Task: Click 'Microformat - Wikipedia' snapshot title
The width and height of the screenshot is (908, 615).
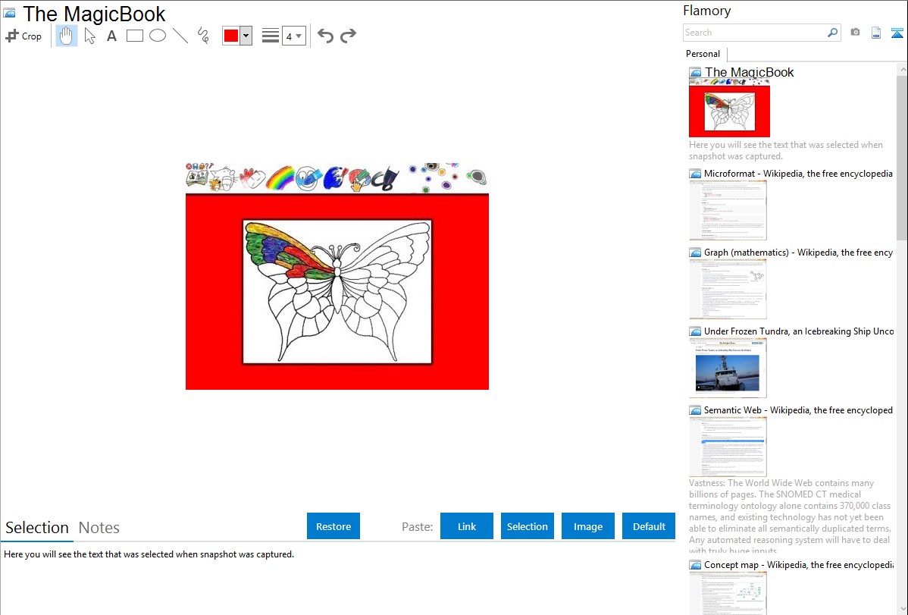Action: click(798, 174)
